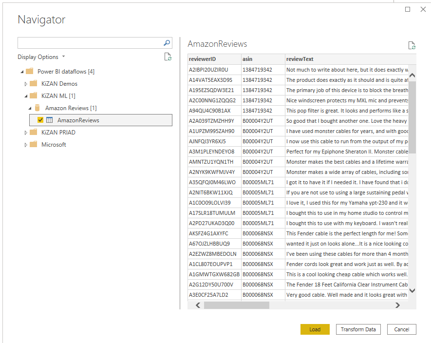Viewport: 431px width, 343px height.
Task: Click the right arrow of the horizontal scrollbar
Action: [398, 305]
